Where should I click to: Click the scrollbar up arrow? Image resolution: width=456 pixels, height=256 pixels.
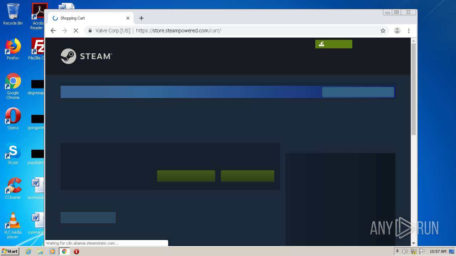414,41
